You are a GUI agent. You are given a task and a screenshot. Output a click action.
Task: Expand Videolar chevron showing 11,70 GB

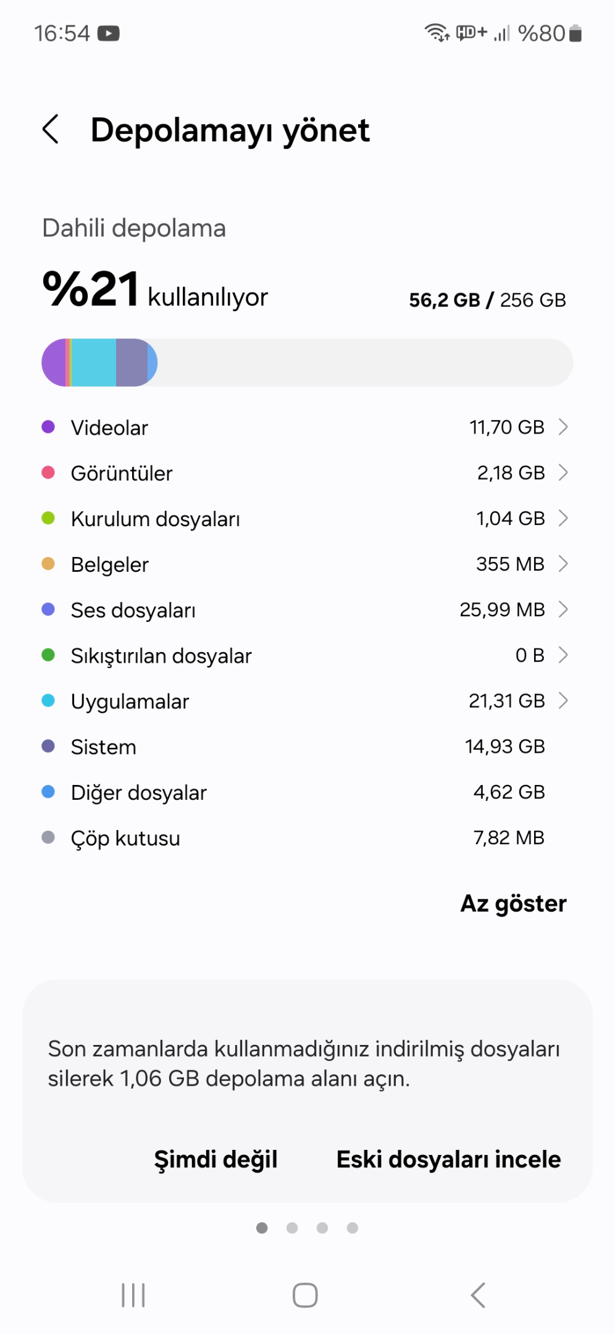(563, 427)
